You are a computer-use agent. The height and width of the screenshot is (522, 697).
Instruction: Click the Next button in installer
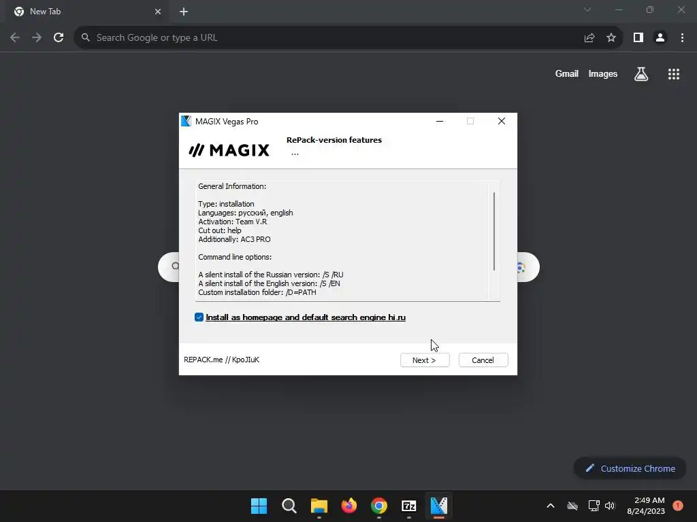click(x=425, y=360)
